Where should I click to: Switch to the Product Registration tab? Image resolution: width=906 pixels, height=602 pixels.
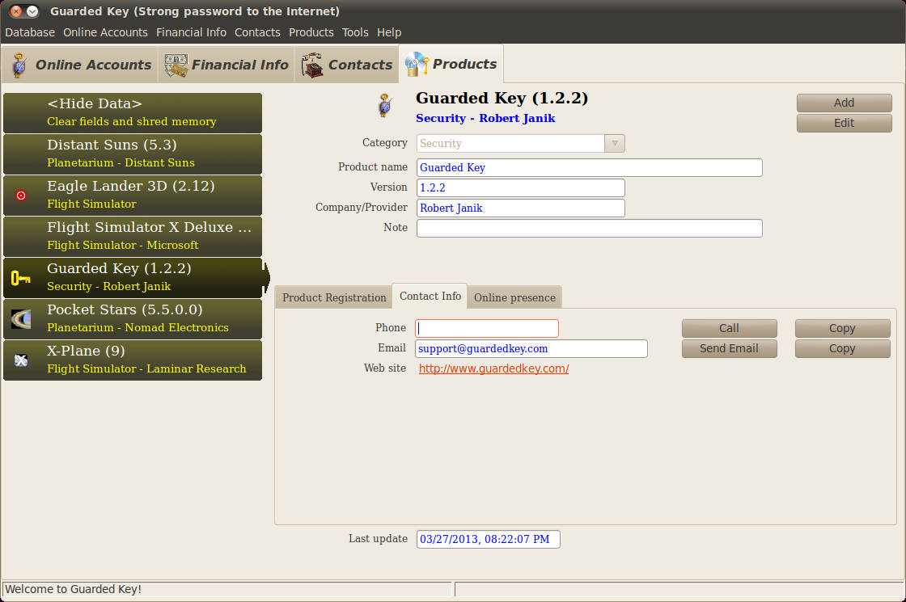pos(334,298)
